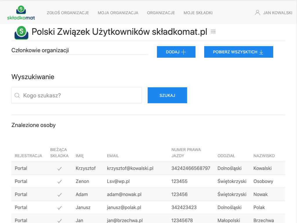
Task: Click Dolnośląski in Janusz's row
Action: tap(229, 207)
